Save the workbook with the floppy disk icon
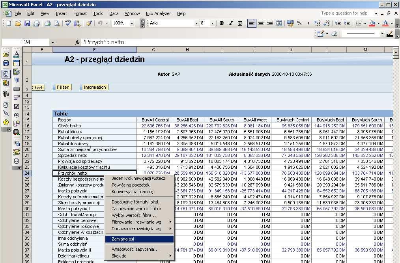The height and width of the screenshot is (263, 400). coord(27,23)
